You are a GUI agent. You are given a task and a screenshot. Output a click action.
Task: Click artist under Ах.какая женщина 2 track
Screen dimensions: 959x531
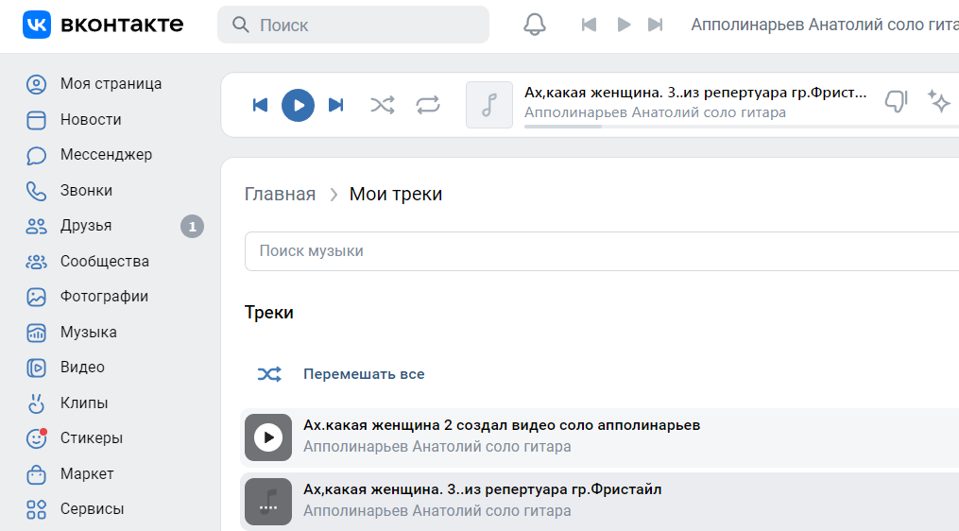[437, 447]
